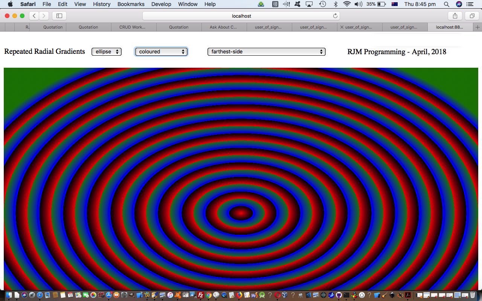Open Time Machine menu bar icon
The image size is (482, 301).
coord(322,4)
